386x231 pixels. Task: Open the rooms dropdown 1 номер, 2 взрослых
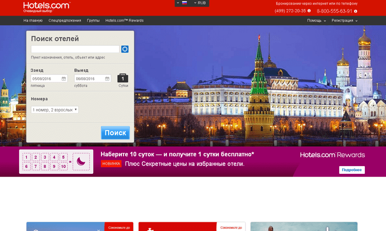click(x=55, y=110)
